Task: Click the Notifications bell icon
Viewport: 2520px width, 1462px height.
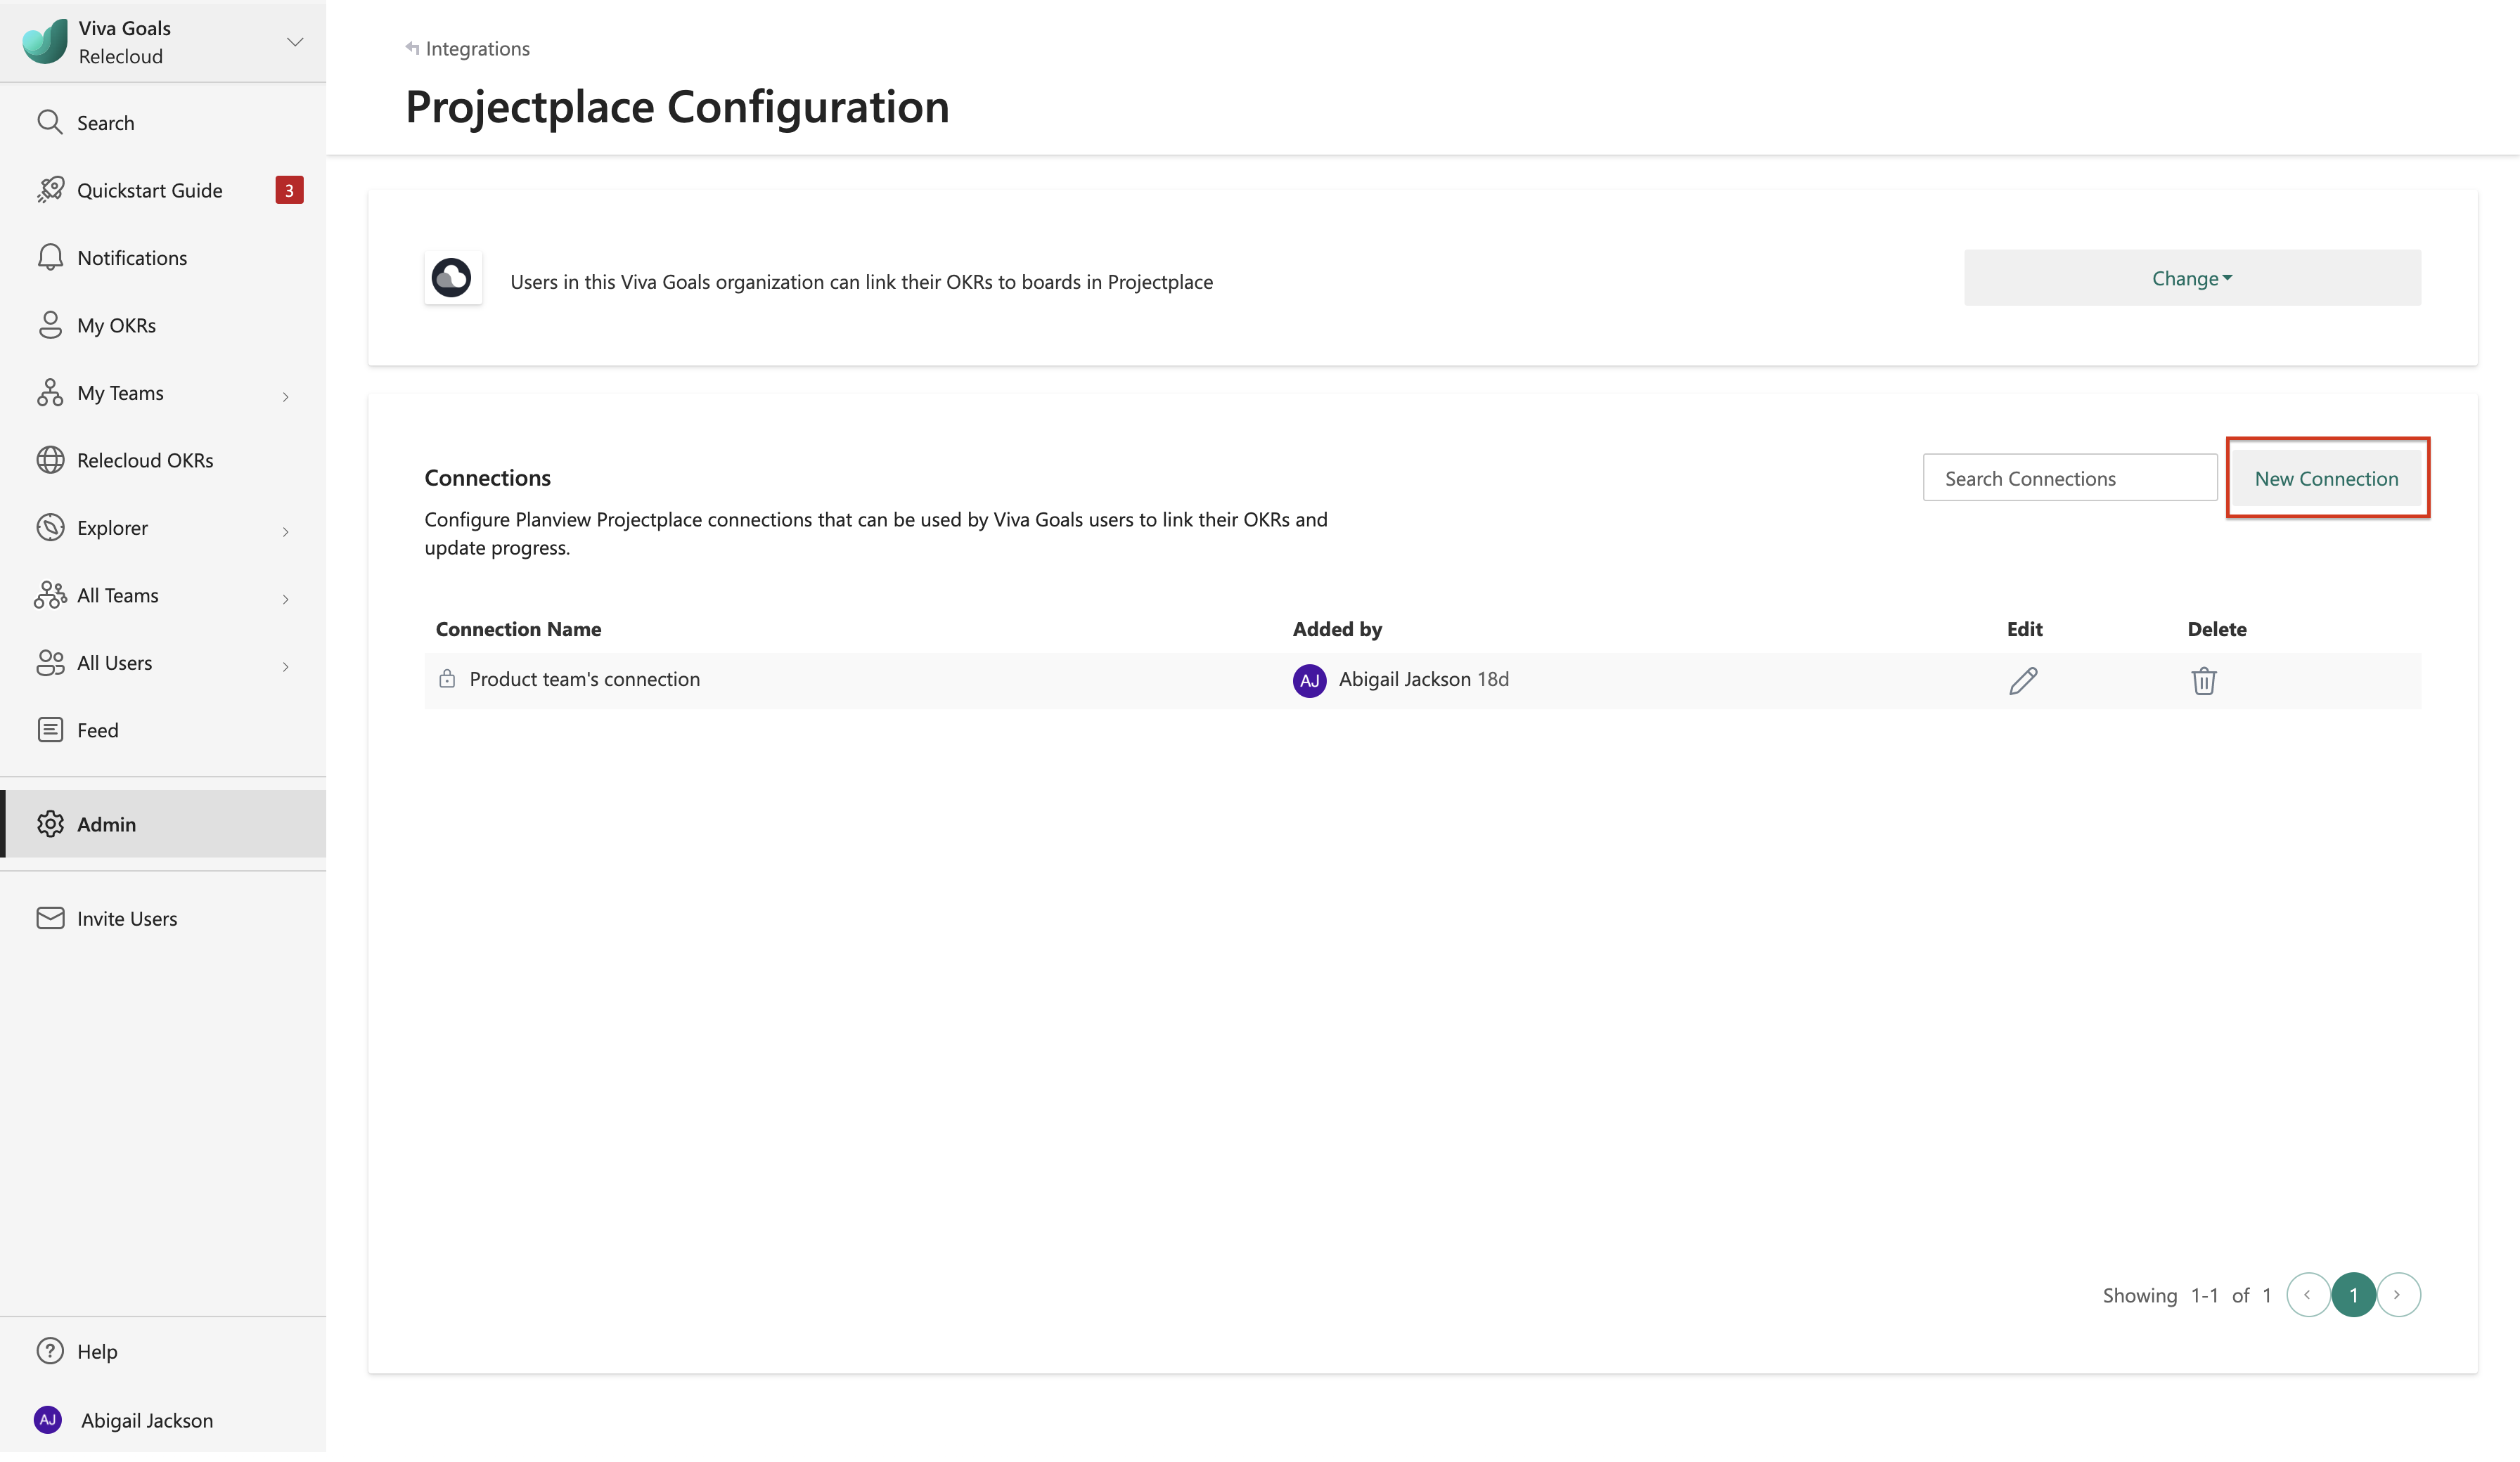Action: [x=50, y=258]
